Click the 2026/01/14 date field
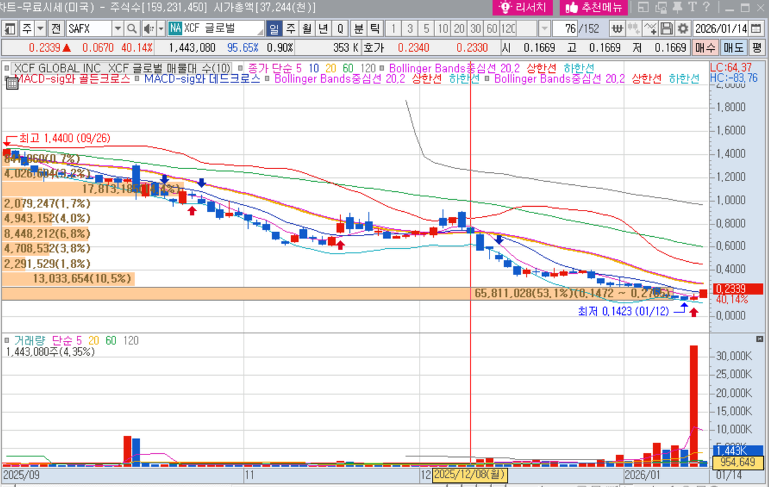Screen dimensions: 769x487 [721, 29]
